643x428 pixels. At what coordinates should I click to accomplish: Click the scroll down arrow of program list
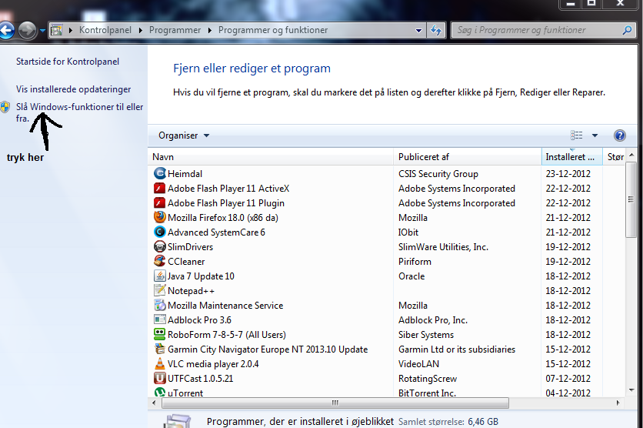coord(631,390)
